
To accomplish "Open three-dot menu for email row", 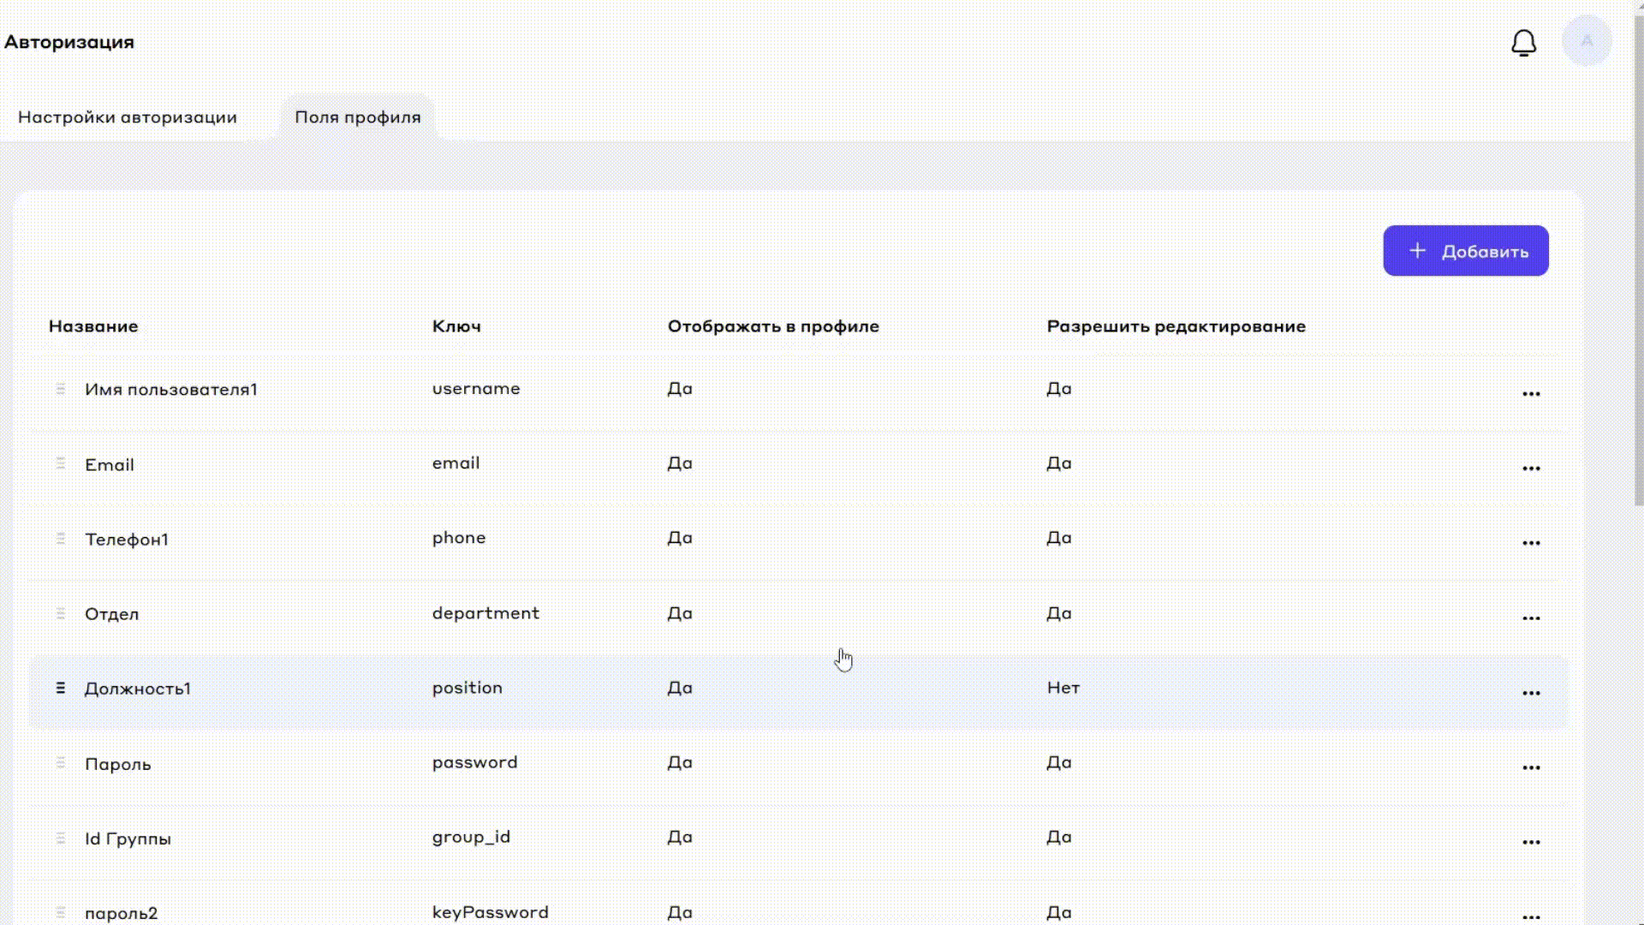I will (x=1531, y=468).
